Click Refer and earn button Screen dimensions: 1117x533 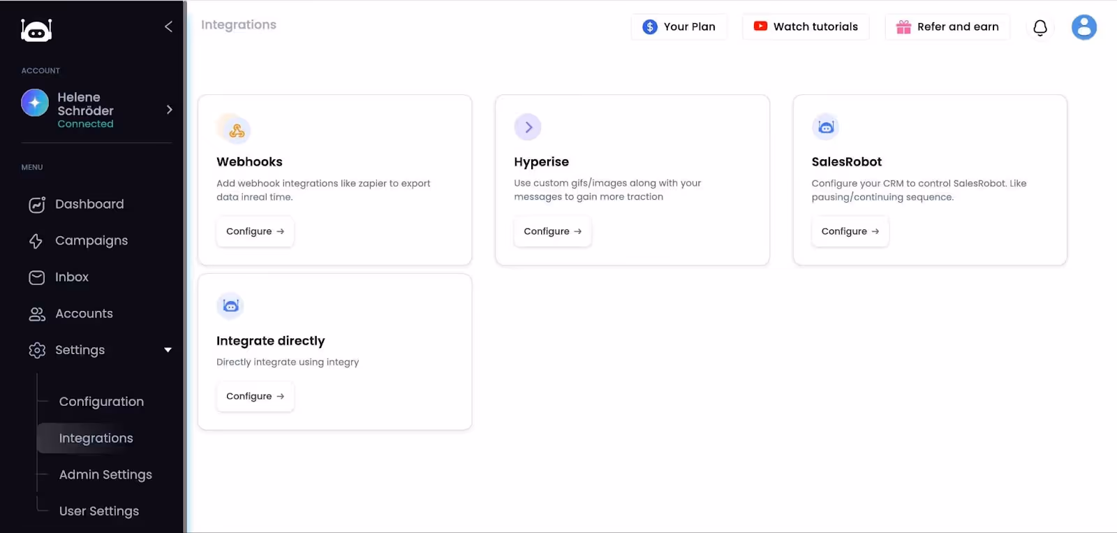(947, 27)
